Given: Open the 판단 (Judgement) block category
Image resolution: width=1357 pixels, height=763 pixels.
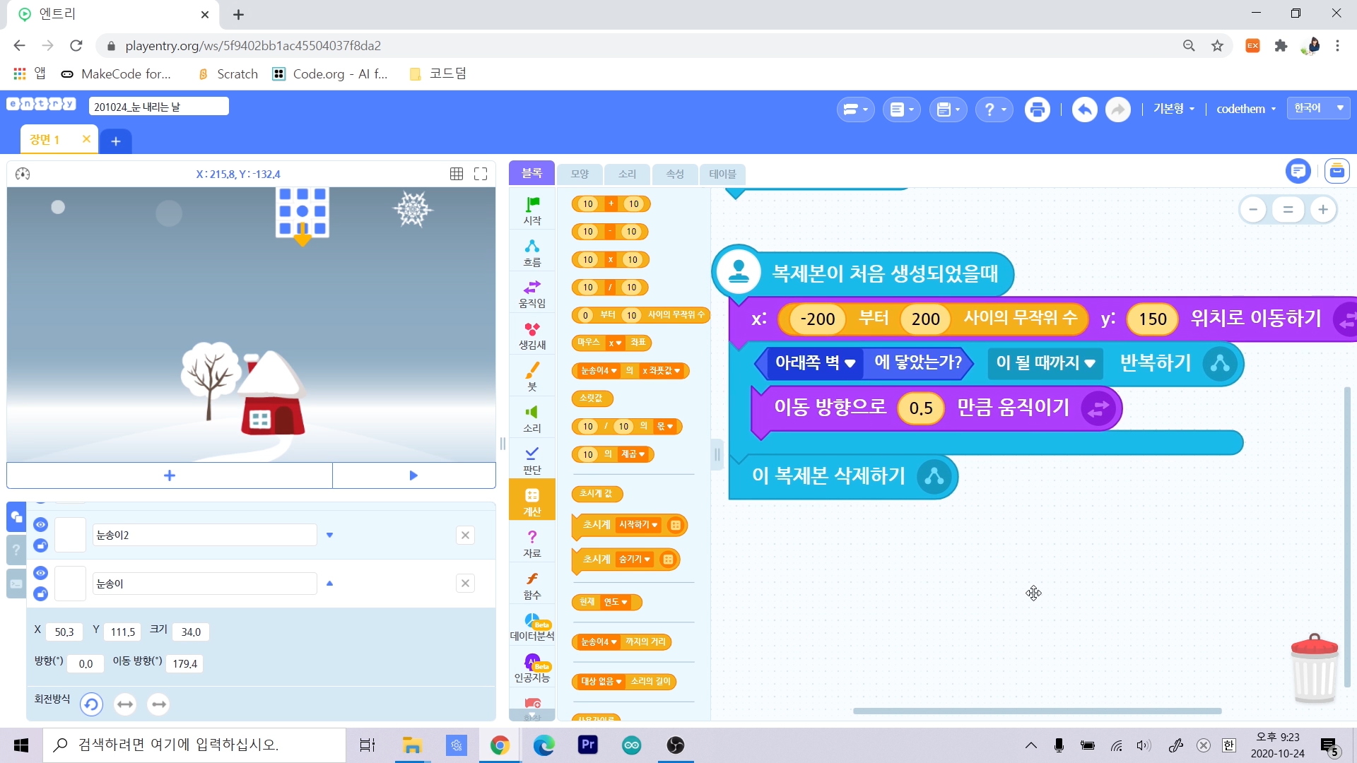Looking at the screenshot, I should 531,460.
